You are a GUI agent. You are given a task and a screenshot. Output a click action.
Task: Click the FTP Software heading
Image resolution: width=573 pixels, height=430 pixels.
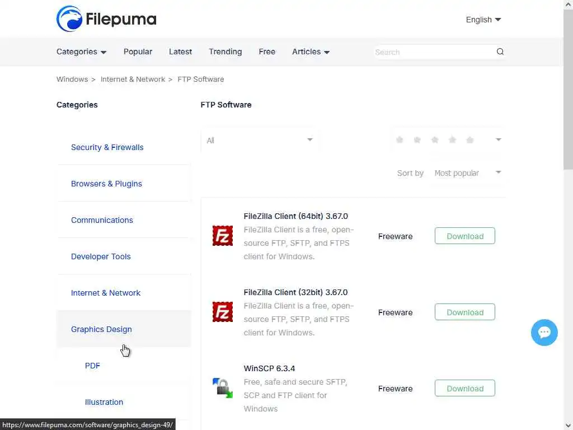[x=226, y=105]
